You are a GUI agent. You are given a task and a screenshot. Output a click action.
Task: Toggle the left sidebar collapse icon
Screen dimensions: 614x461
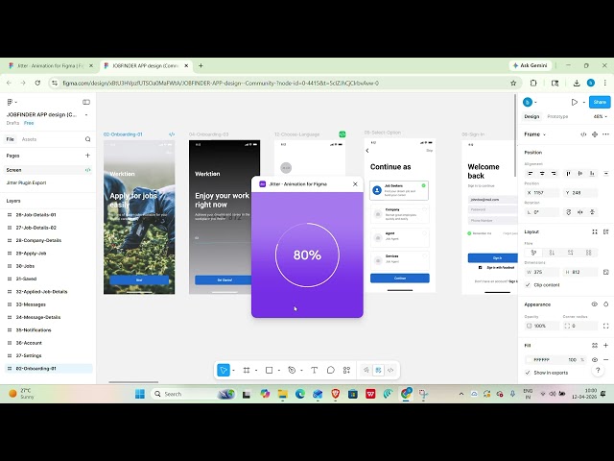[x=86, y=103]
